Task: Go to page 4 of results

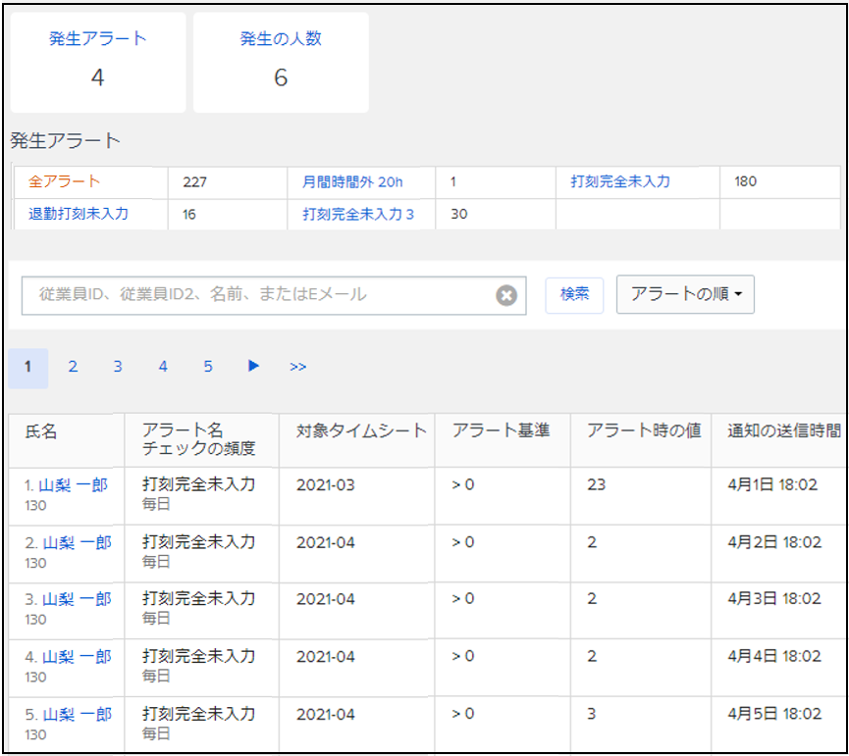Action: [163, 367]
